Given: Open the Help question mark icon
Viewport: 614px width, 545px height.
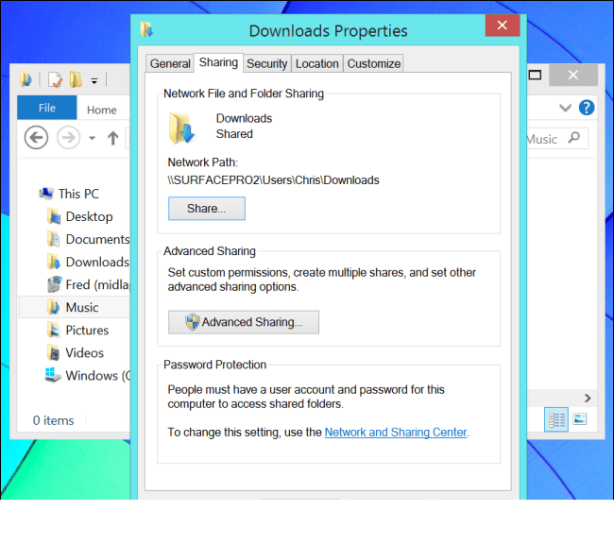Looking at the screenshot, I should [x=587, y=108].
